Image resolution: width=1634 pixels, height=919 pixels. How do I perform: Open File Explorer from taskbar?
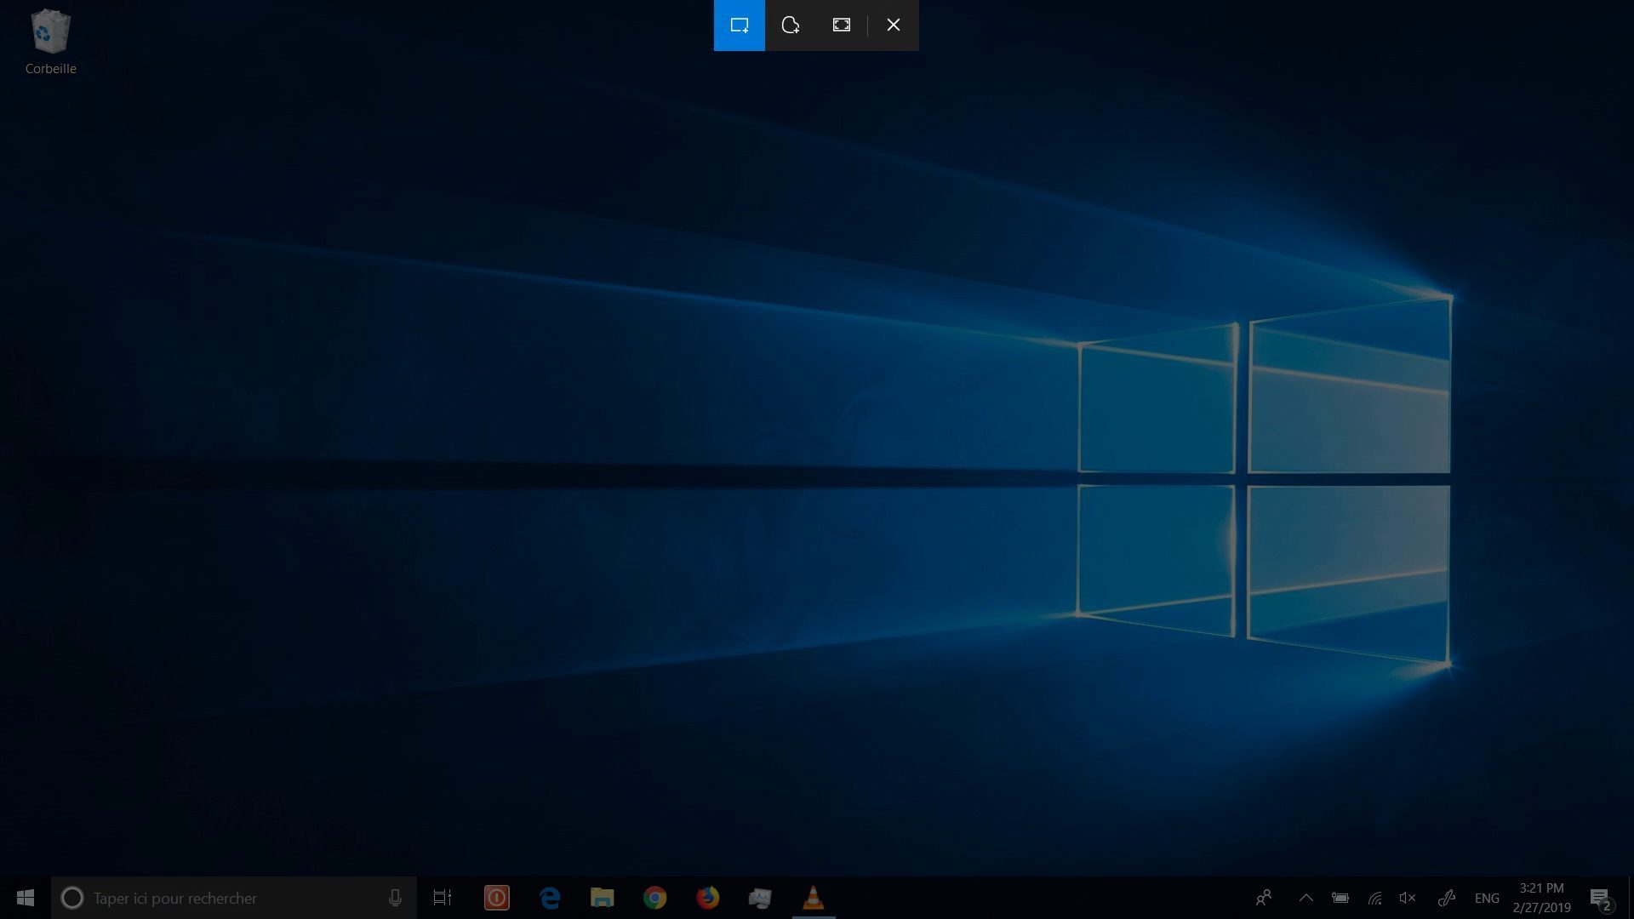coord(603,898)
